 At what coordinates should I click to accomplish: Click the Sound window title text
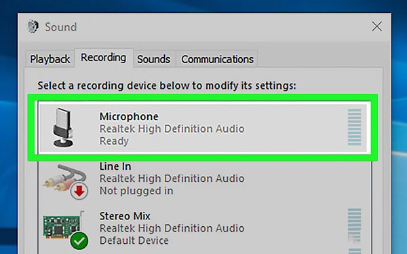(x=61, y=26)
